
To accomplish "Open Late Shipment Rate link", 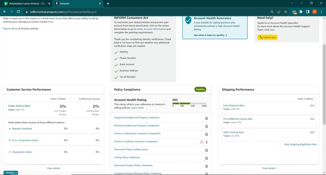I will (x=234, y=106).
